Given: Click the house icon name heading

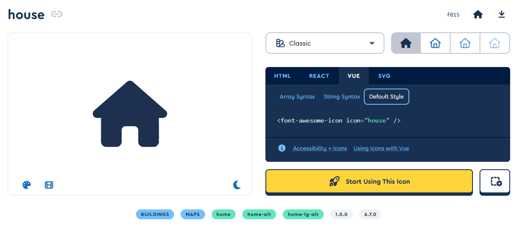Looking at the screenshot, I should coord(26,14).
